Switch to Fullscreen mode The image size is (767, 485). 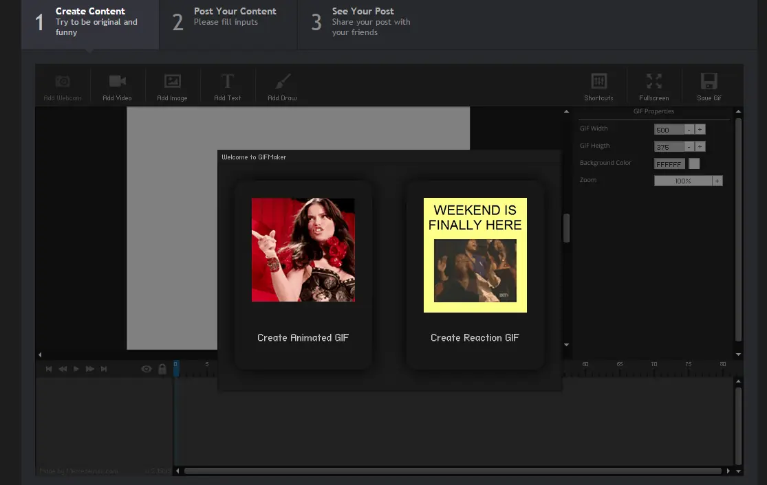pos(654,87)
